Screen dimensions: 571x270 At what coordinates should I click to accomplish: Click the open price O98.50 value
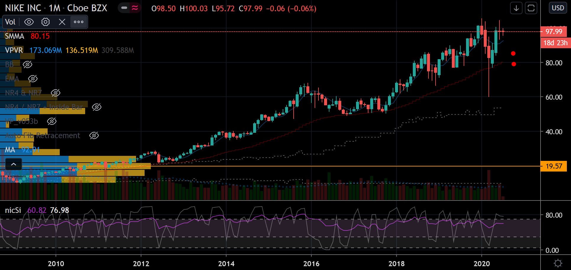(x=164, y=8)
